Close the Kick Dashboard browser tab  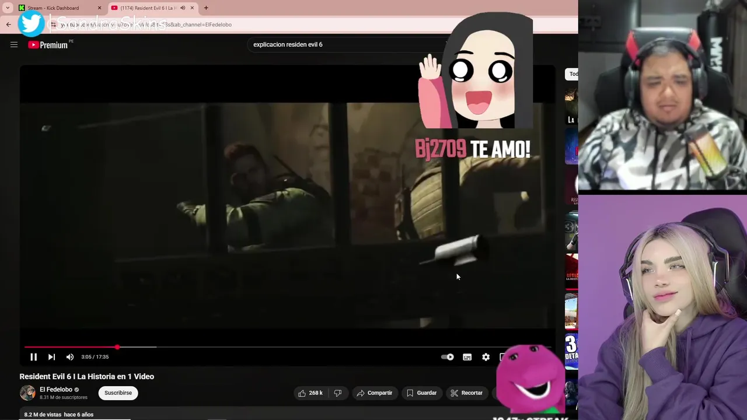click(99, 8)
